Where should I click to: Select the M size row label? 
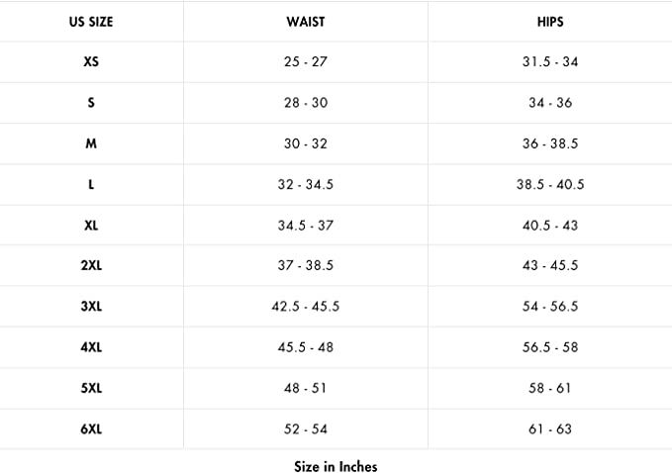[x=91, y=143]
